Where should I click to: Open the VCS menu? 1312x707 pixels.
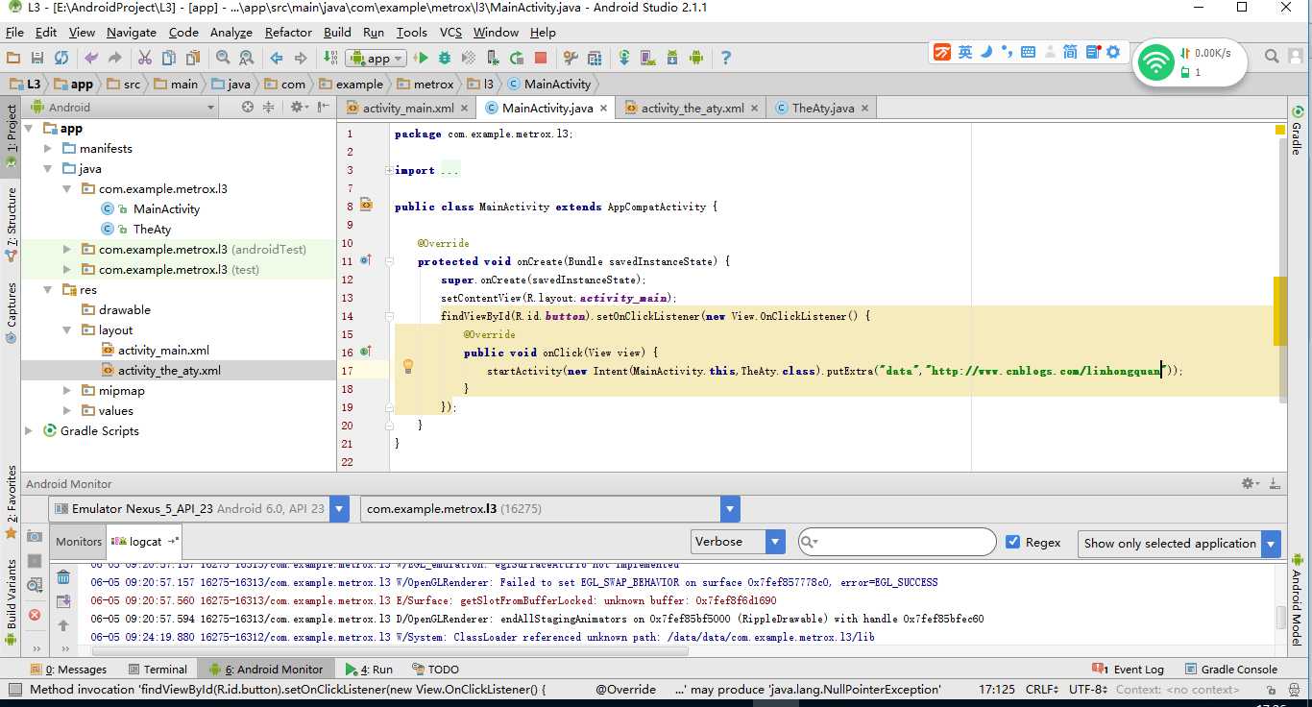pos(450,32)
